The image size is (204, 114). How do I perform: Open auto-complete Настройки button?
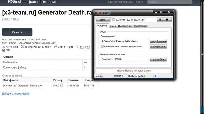158,59
